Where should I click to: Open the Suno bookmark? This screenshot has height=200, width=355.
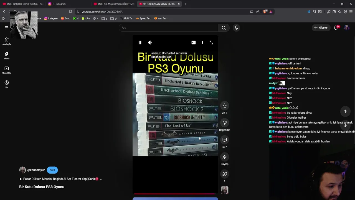[65, 18]
